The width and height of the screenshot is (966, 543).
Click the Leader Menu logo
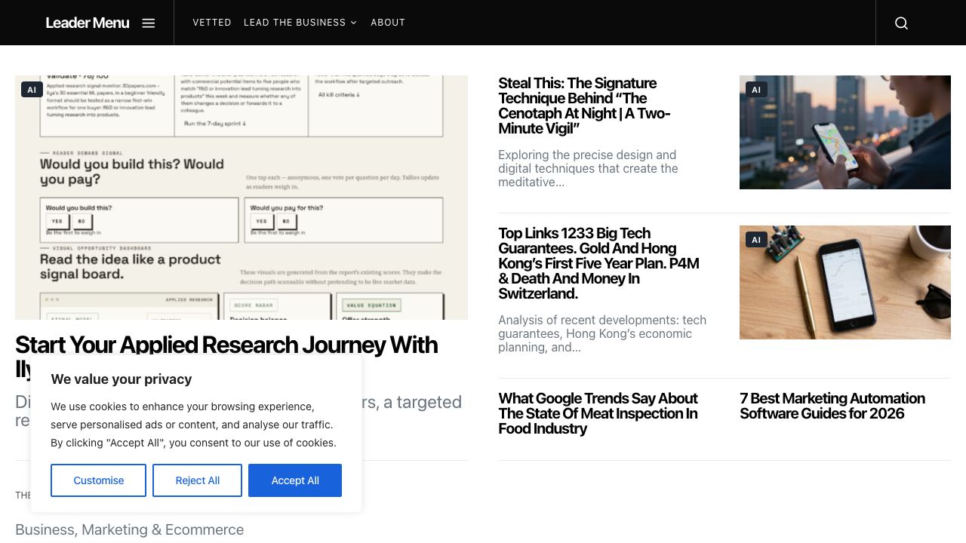[x=88, y=23]
